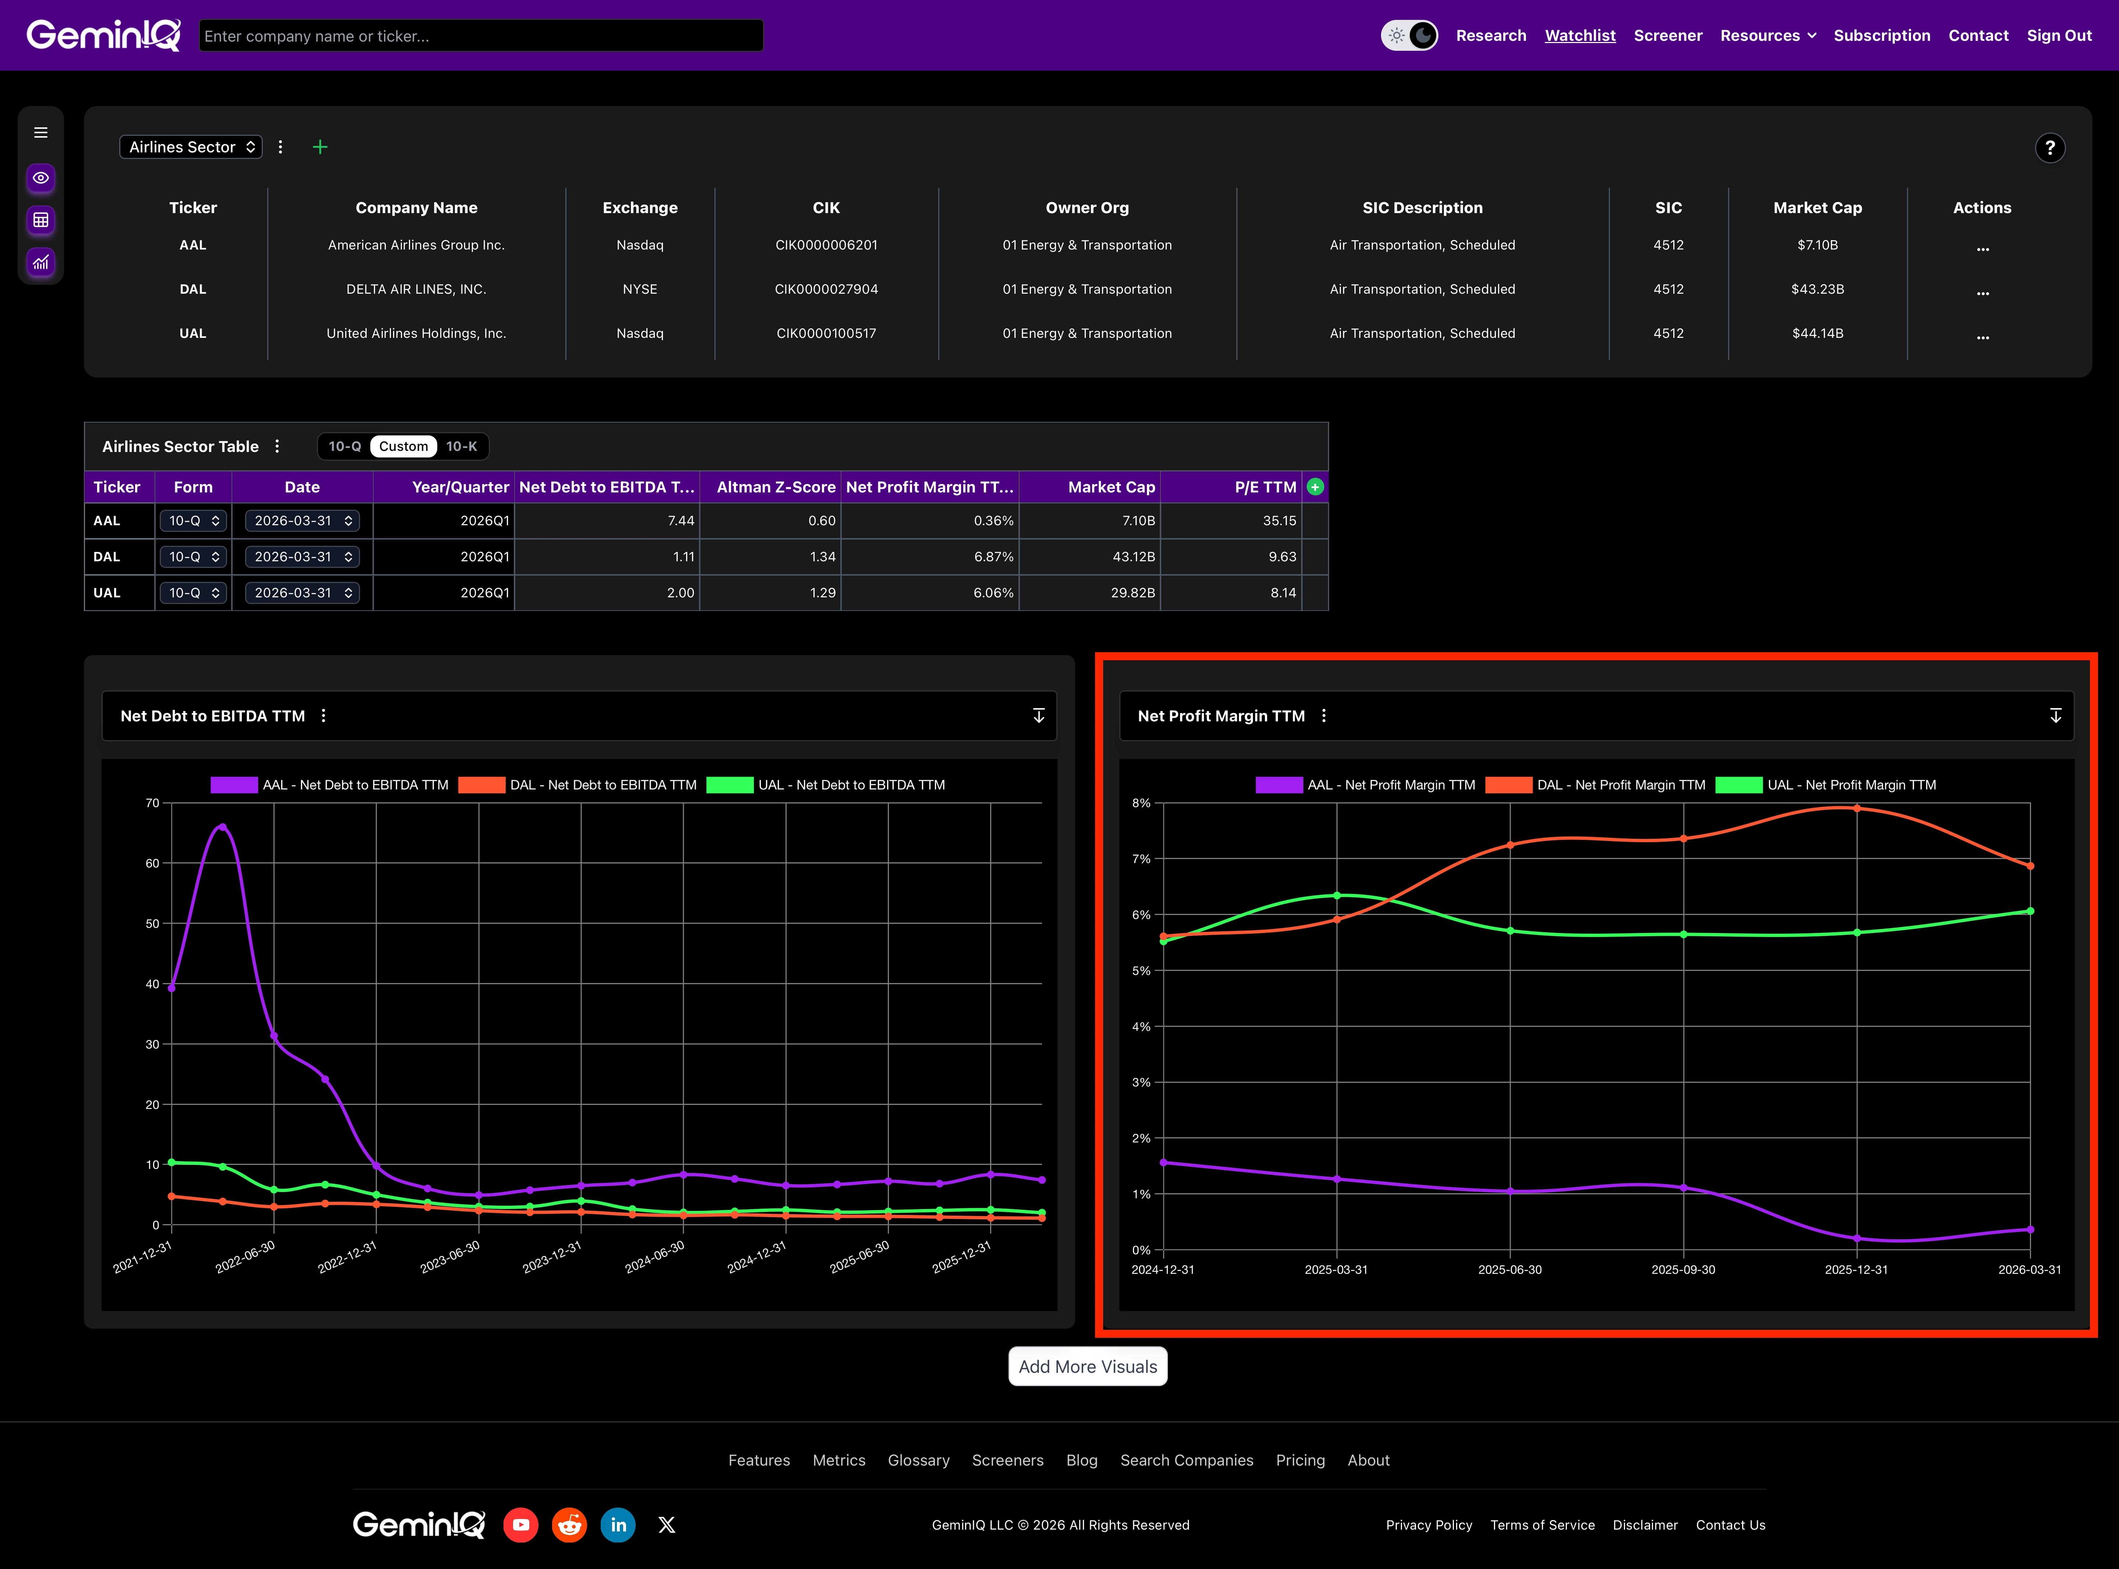Open the sidebar hamburger menu
2119x1569 pixels.
click(41, 133)
